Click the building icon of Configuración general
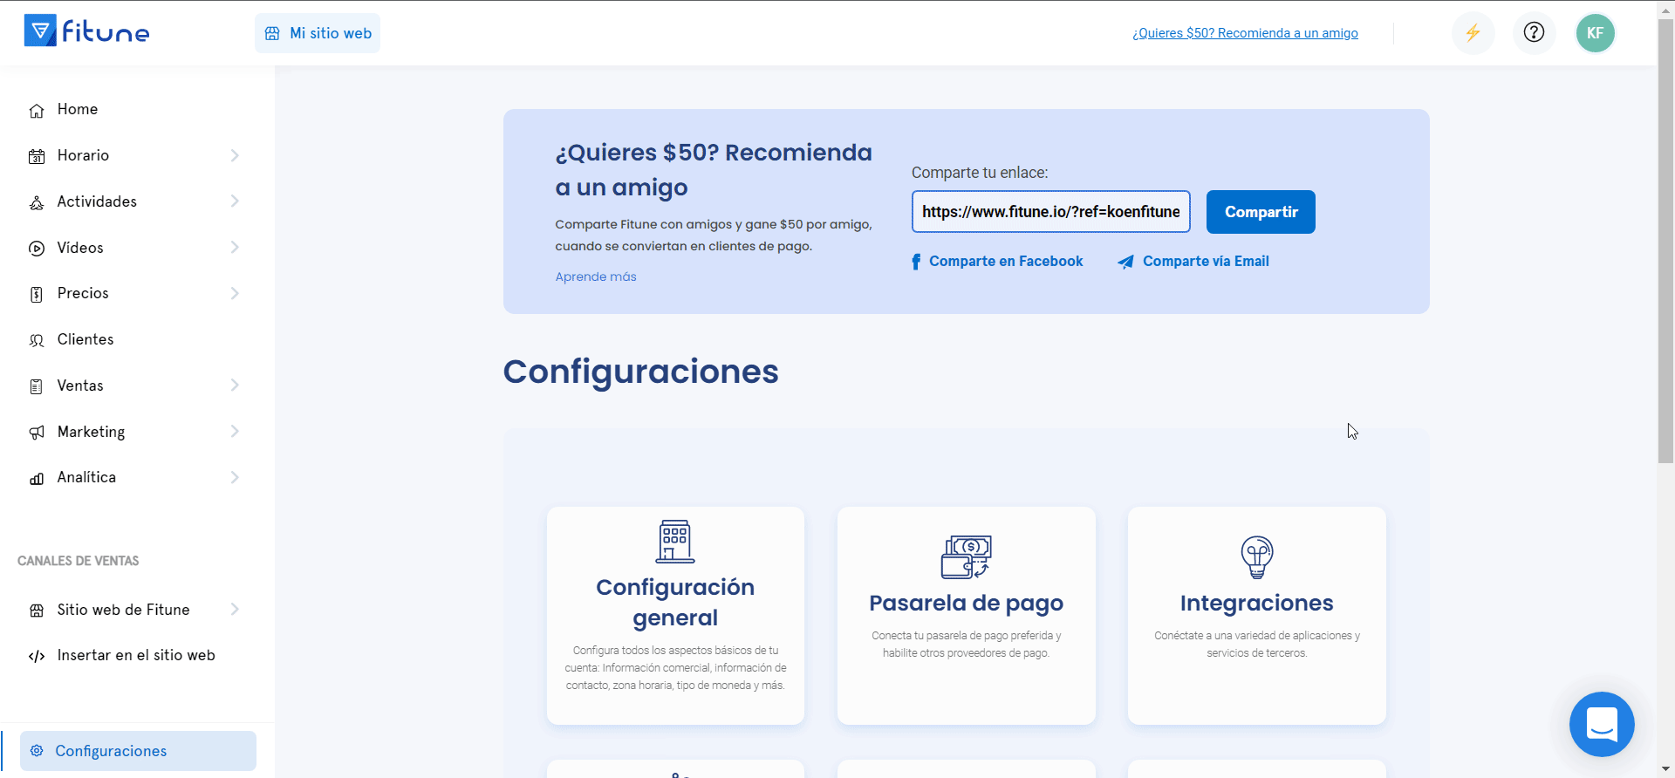The width and height of the screenshot is (1675, 778). [675, 541]
